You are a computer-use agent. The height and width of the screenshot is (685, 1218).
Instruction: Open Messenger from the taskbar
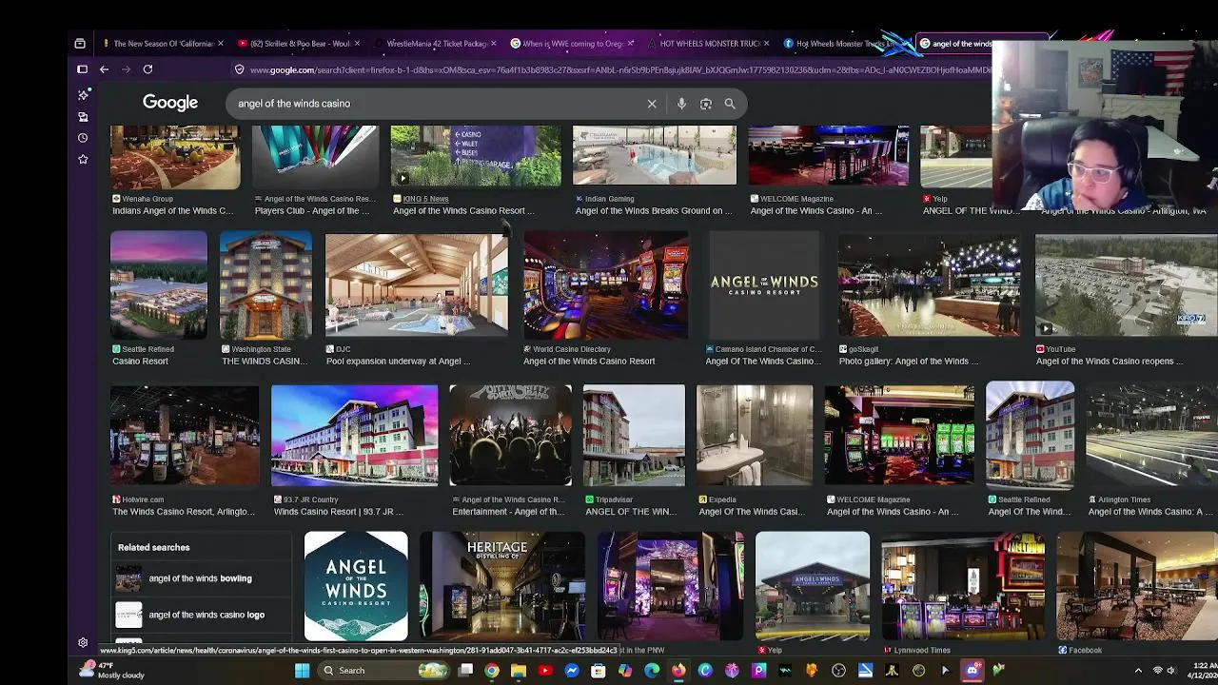(572, 671)
